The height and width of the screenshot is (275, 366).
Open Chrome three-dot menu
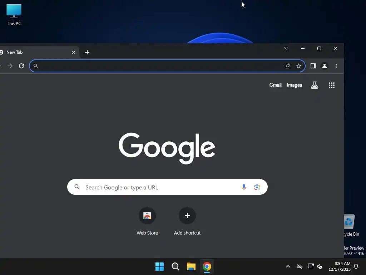point(336,66)
